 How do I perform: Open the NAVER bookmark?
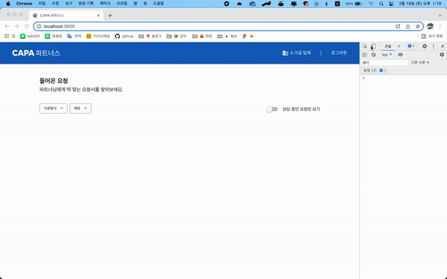point(30,36)
